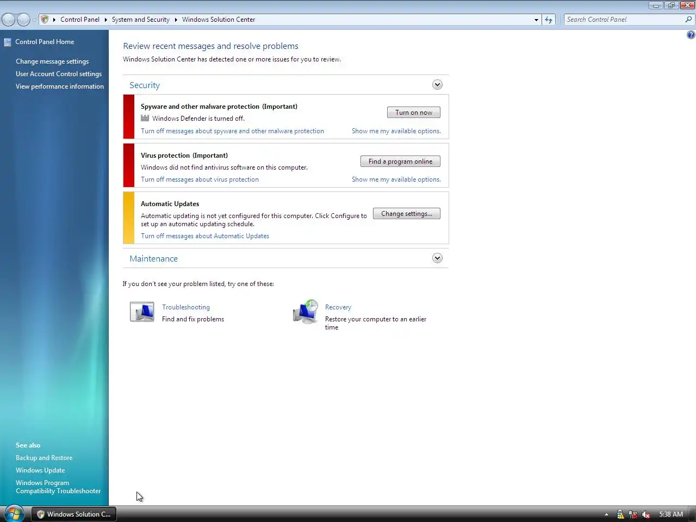Open recent pages dropdown next to Forward
Viewport: 696px width, 522px height.
coord(34,20)
